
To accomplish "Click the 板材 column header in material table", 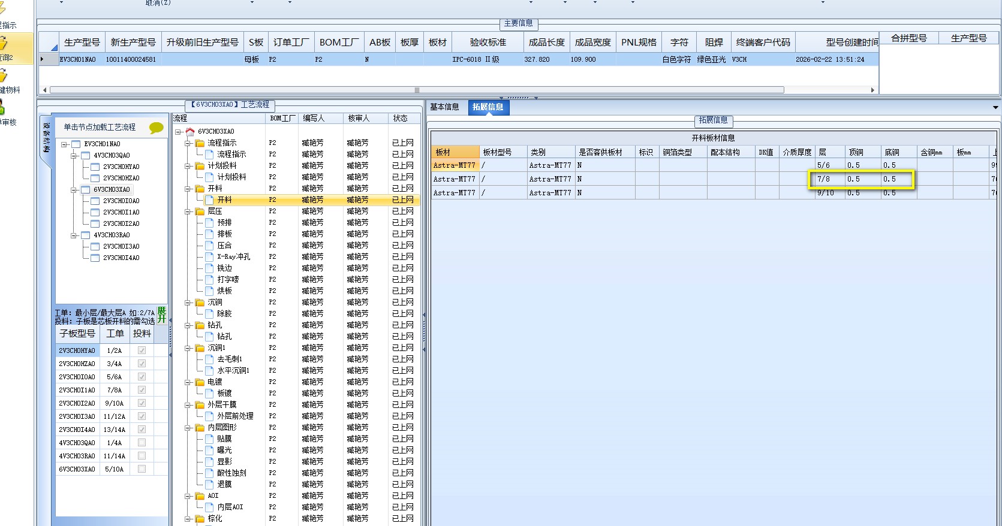I will click(455, 152).
